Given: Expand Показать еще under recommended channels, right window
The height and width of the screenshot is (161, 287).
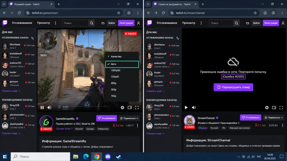Looking at the screenshot, I should coord(155,133).
